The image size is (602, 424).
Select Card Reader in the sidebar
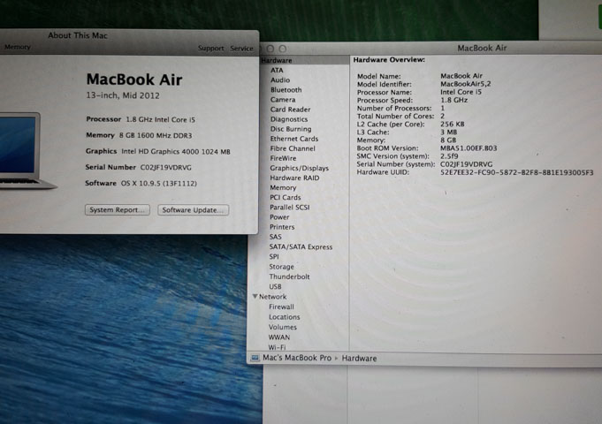click(x=290, y=110)
